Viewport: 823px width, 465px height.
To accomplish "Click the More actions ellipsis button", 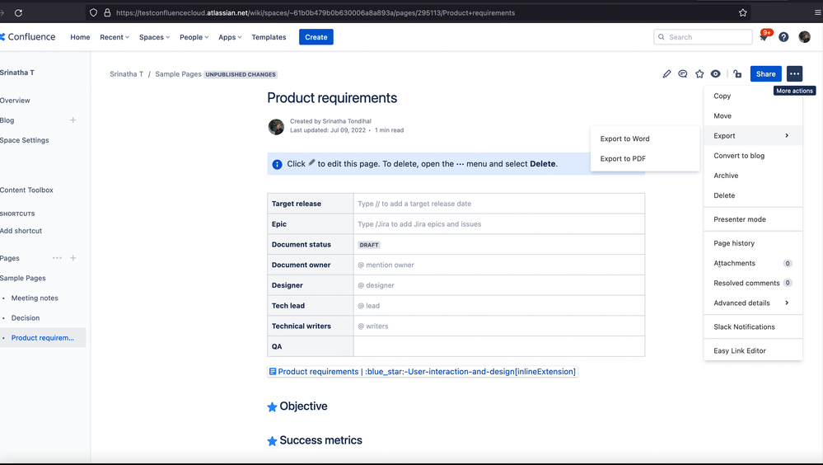I will point(794,74).
